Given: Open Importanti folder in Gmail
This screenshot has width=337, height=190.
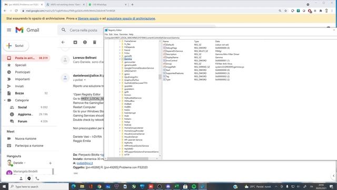Looking at the screenshot, I should click(x=22, y=79).
